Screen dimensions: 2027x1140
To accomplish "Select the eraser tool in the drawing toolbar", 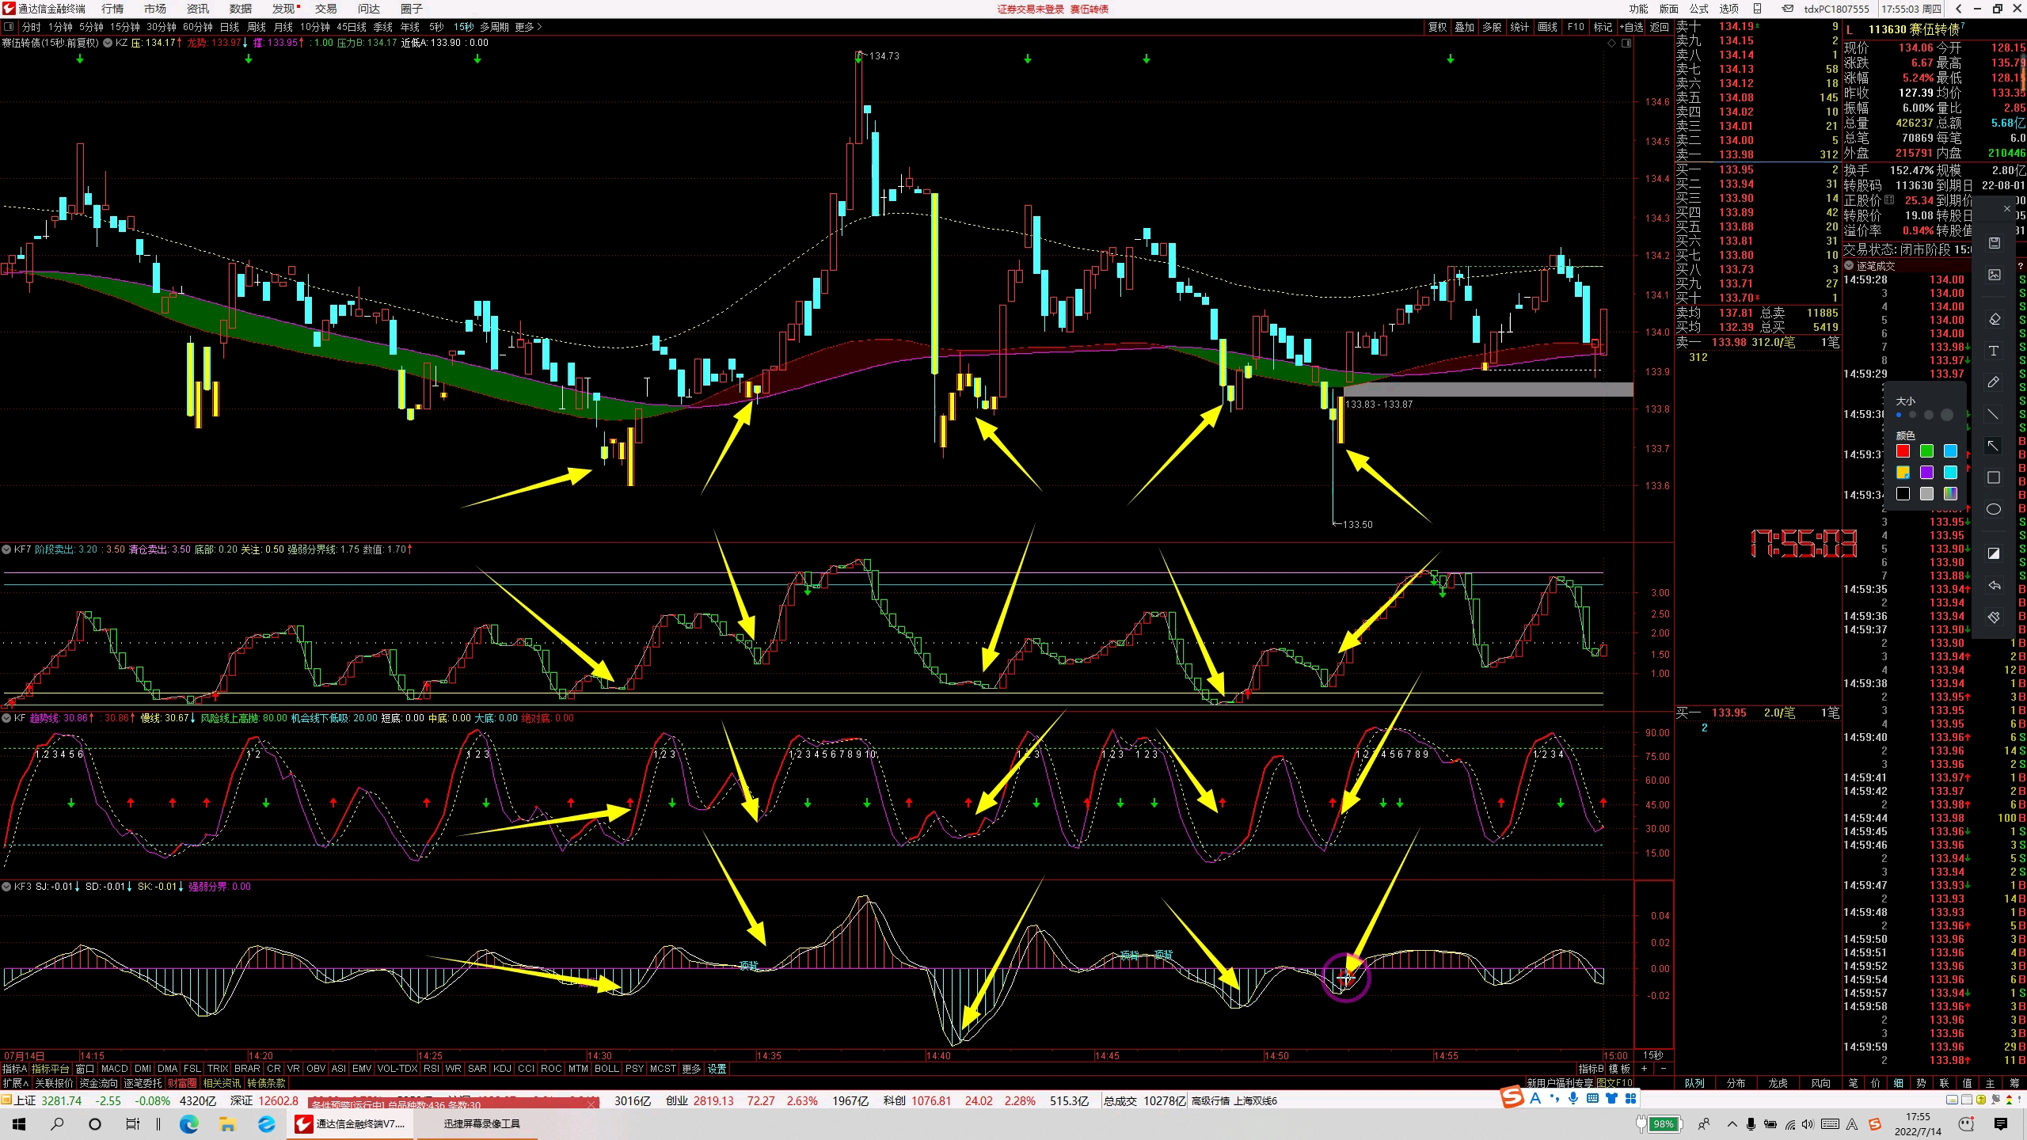I will tap(1994, 319).
